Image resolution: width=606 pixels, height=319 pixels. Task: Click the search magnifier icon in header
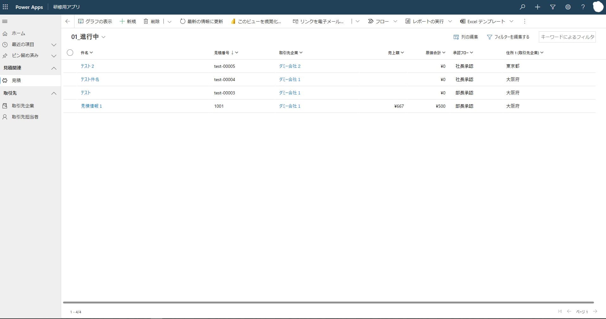point(522,7)
